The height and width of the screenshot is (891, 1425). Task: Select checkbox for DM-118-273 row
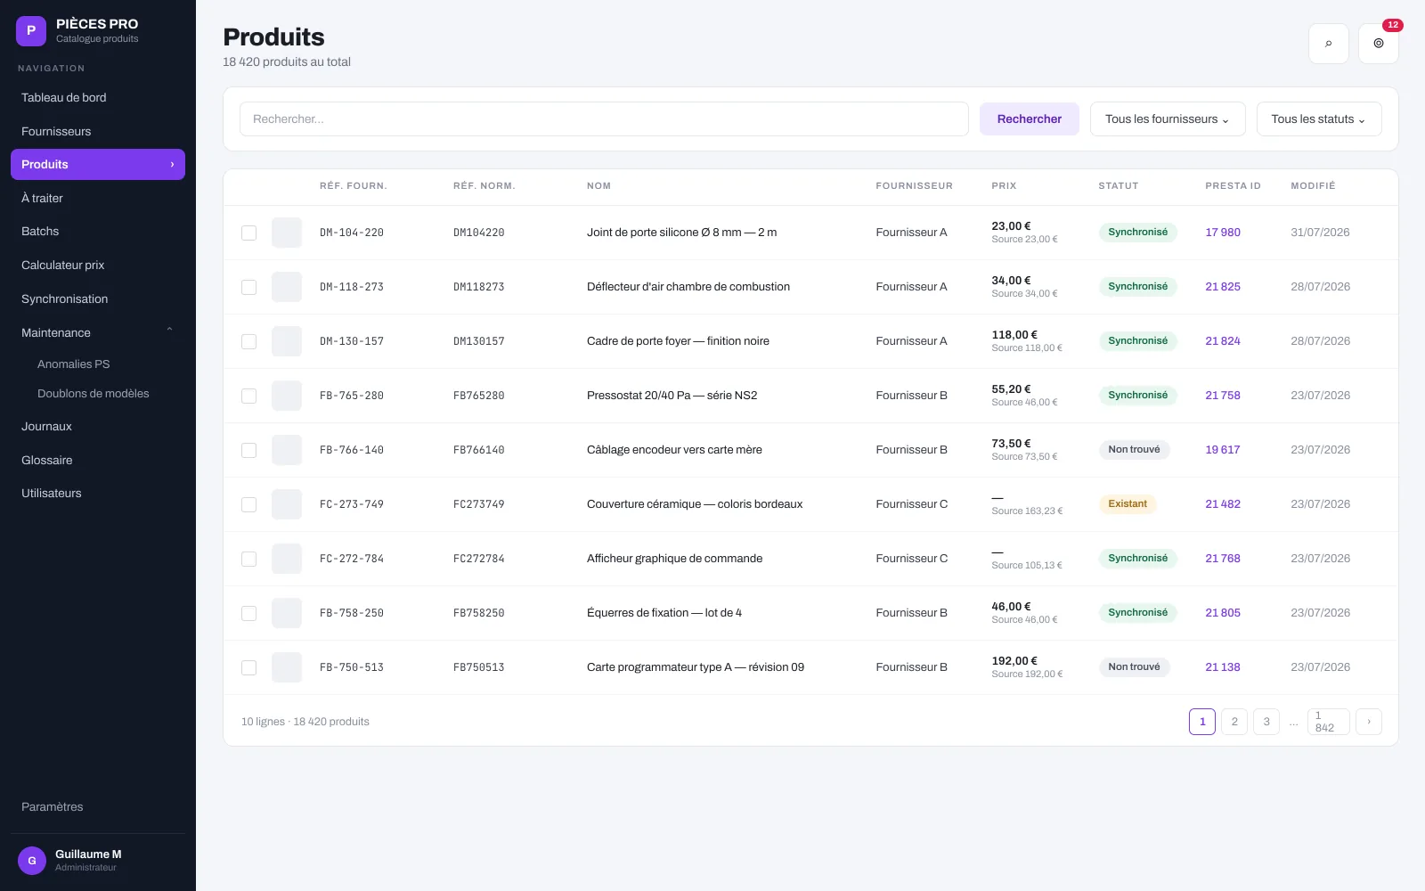point(248,287)
